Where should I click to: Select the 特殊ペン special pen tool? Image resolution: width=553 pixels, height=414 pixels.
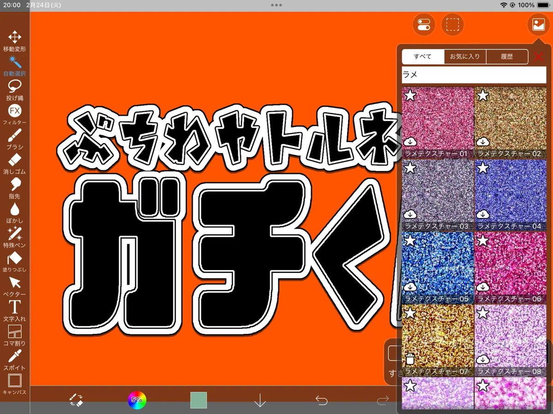[15, 237]
